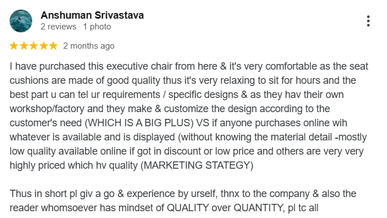387x218 pixels.
Task: Click the first yellow rating star
Action: (14, 46)
